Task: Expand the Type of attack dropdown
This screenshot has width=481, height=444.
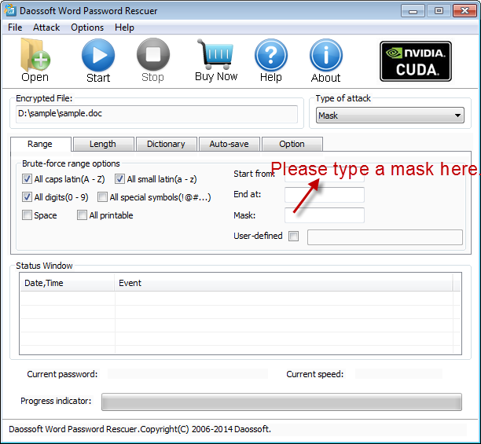Action: pos(390,116)
